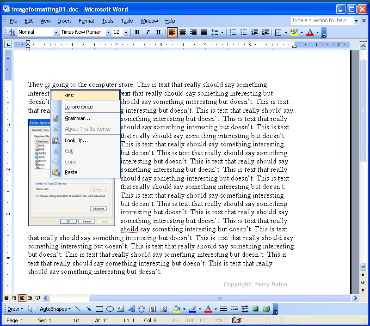Select the Arrow drawing tool
Image resolution: width=370 pixels, height=326 pixels.
click(89, 309)
